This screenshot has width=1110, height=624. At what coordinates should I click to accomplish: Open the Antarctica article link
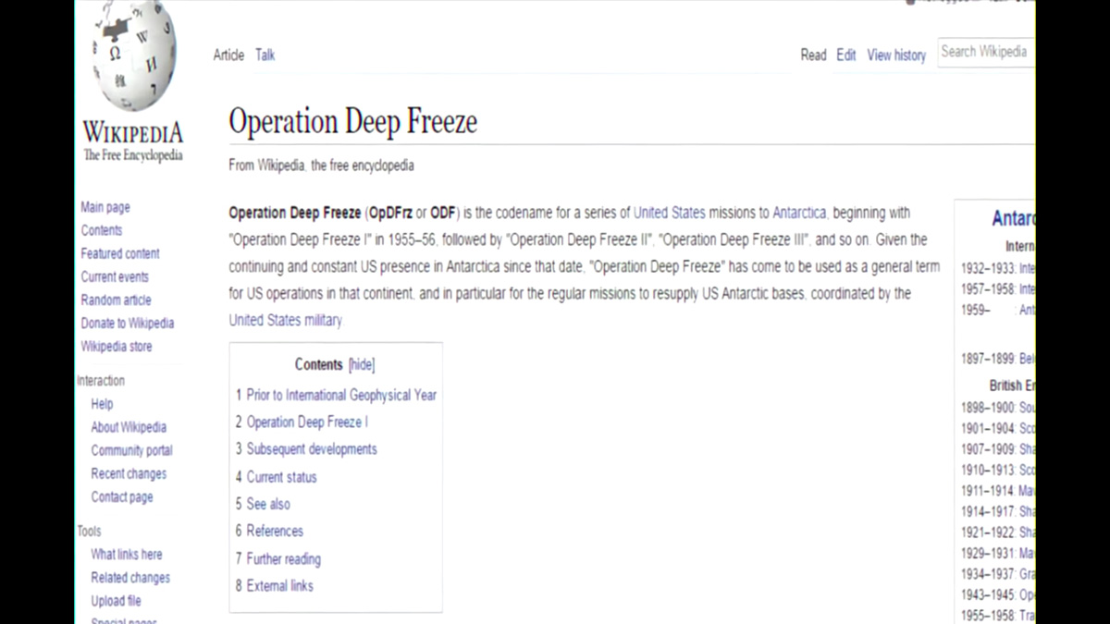tap(799, 213)
